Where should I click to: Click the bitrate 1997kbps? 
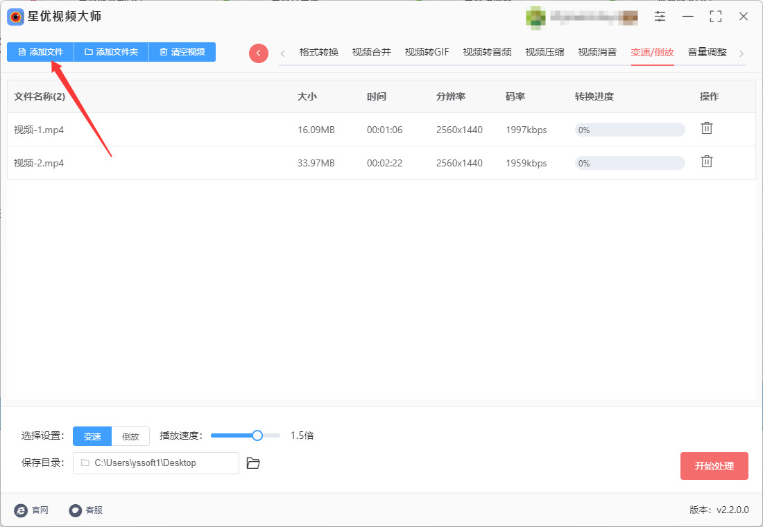526,130
